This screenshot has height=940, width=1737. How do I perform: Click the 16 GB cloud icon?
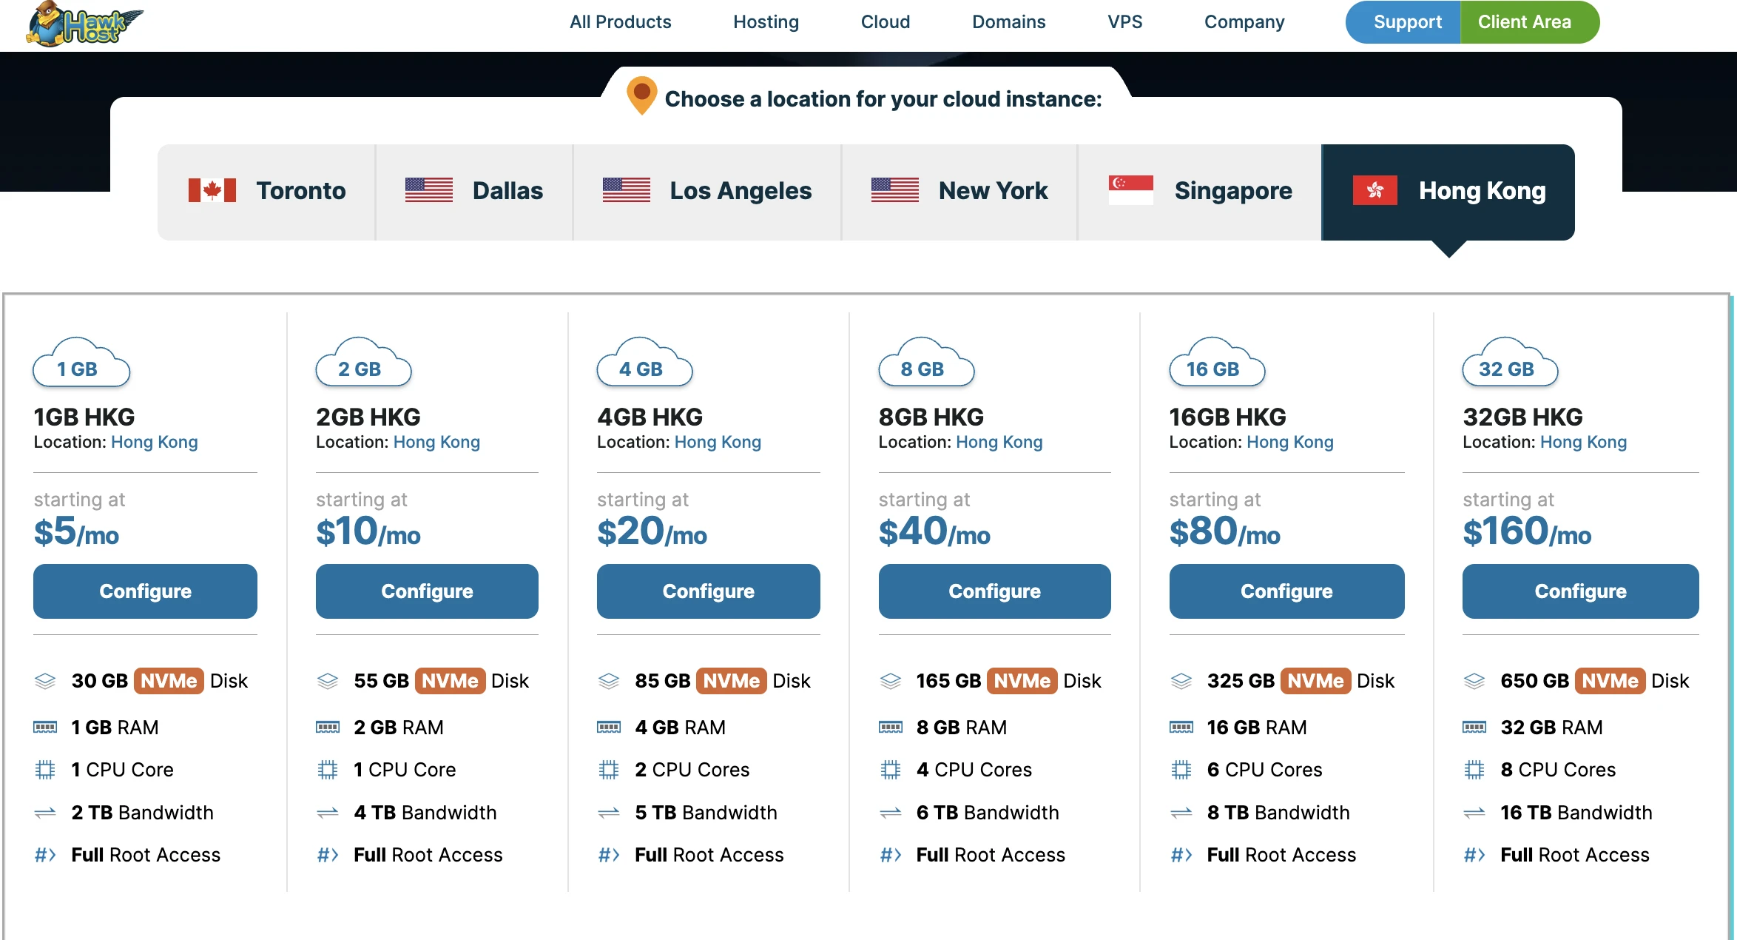1217,362
